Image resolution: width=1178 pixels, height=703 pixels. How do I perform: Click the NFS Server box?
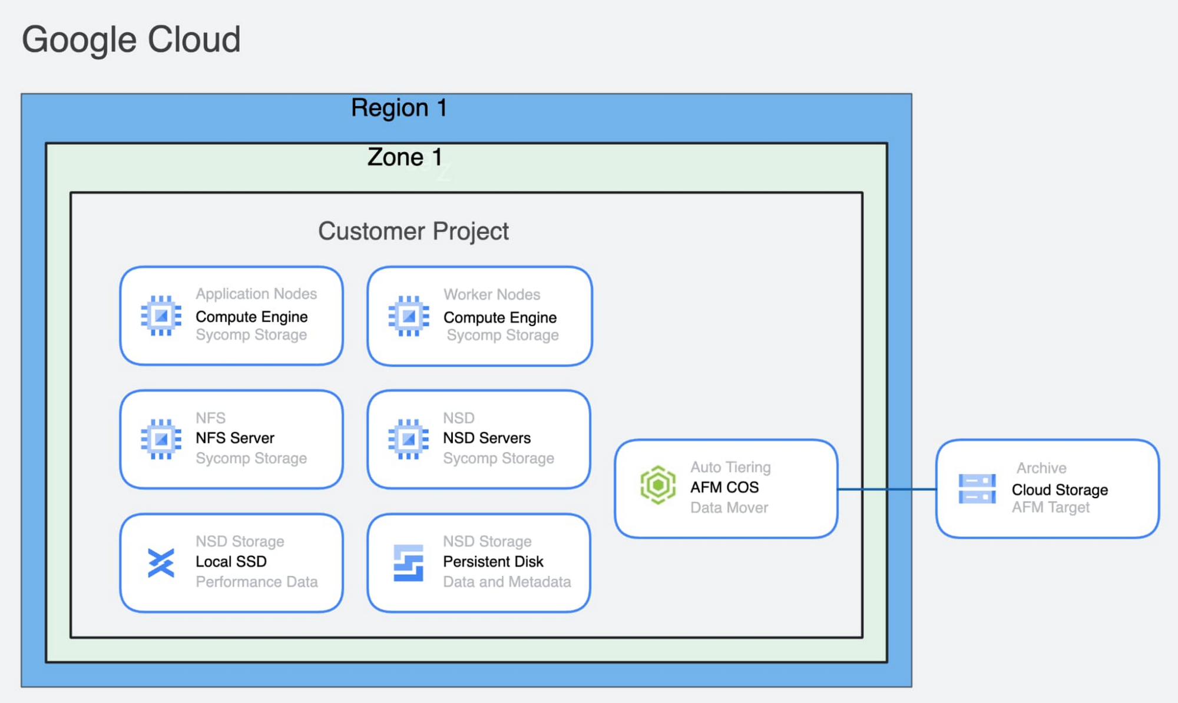click(x=231, y=439)
